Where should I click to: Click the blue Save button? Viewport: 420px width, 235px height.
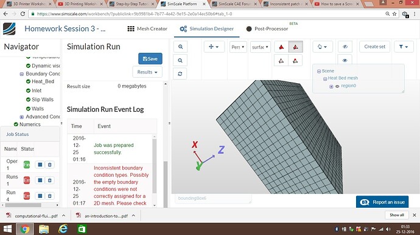pos(150,58)
